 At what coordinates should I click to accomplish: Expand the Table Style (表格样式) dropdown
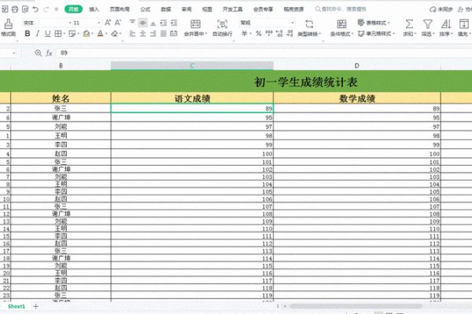(x=389, y=23)
